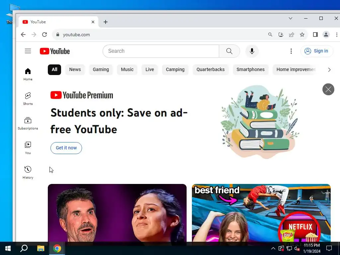This screenshot has width=340, height=255.
Task: Click the YouTube Premium logo in banner
Action: click(x=82, y=95)
